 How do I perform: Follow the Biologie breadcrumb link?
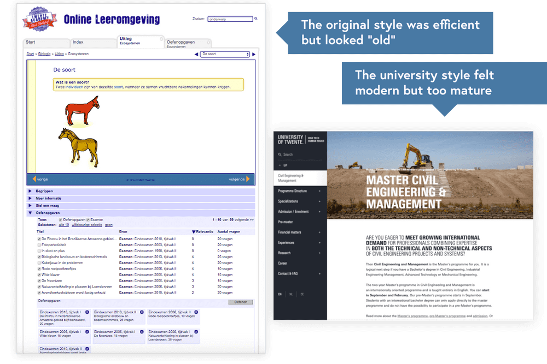point(44,52)
